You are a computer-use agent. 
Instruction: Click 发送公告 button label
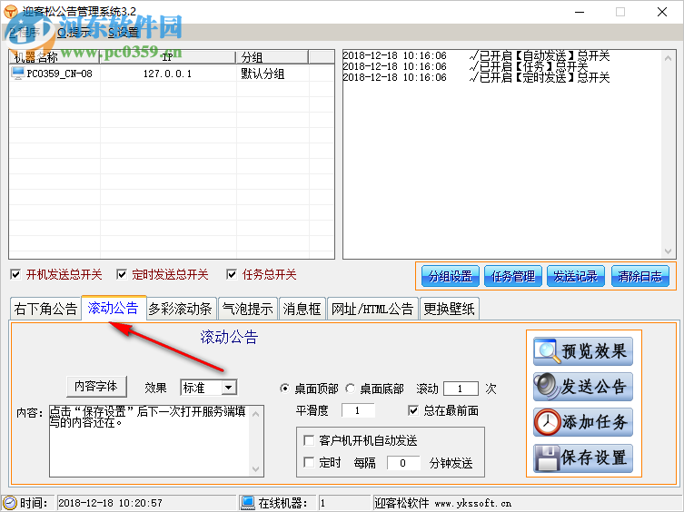click(x=594, y=387)
